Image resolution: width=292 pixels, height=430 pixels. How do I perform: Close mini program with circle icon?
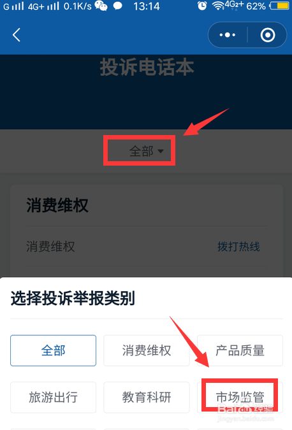(x=268, y=35)
